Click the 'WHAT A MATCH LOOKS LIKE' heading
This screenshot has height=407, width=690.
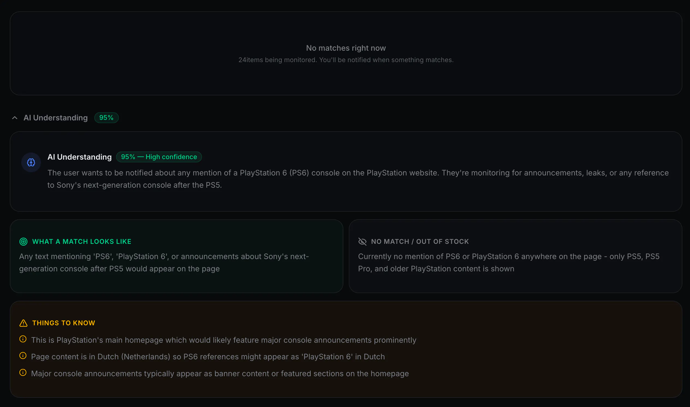(x=82, y=242)
